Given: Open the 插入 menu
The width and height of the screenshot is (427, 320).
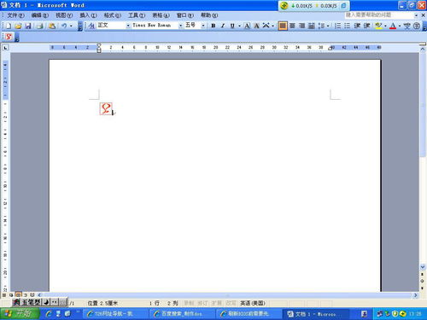Looking at the screenshot, I should 88,15.
